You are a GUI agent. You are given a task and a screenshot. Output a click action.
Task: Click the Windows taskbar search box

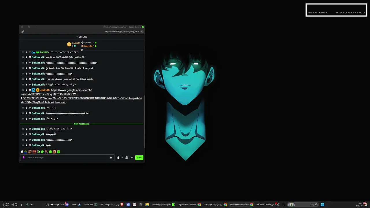303,205
